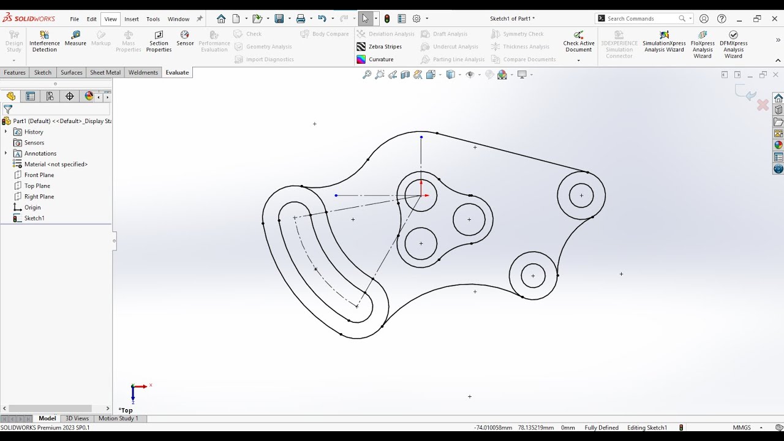Image resolution: width=784 pixels, height=441 pixels.
Task: Open SimulationXpress Analysis Wizard
Action: coord(663,41)
